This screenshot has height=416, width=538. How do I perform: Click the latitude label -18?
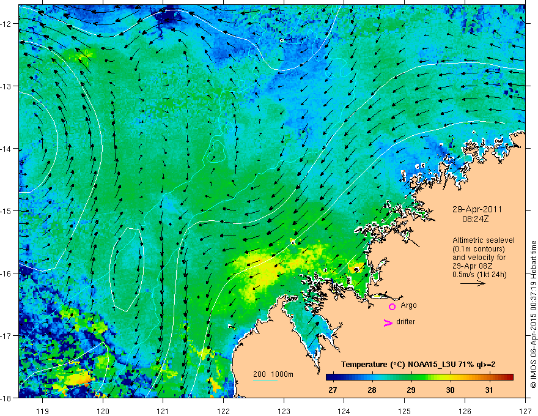point(5,398)
